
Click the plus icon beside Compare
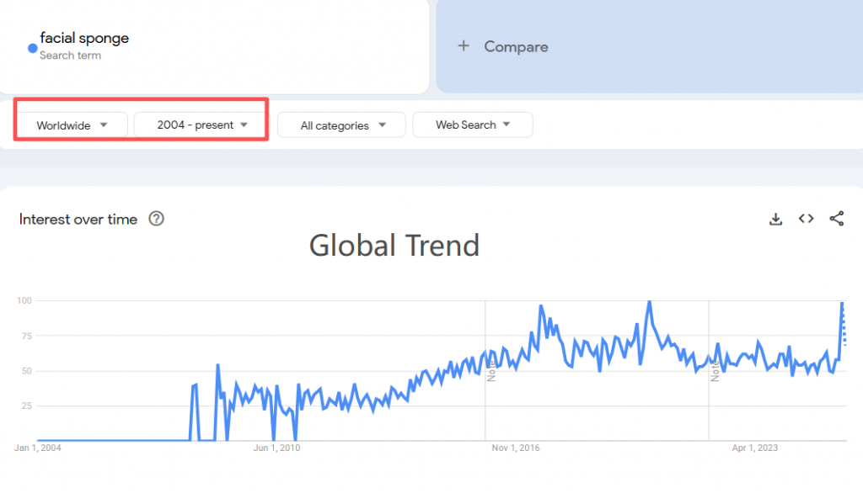[464, 45]
